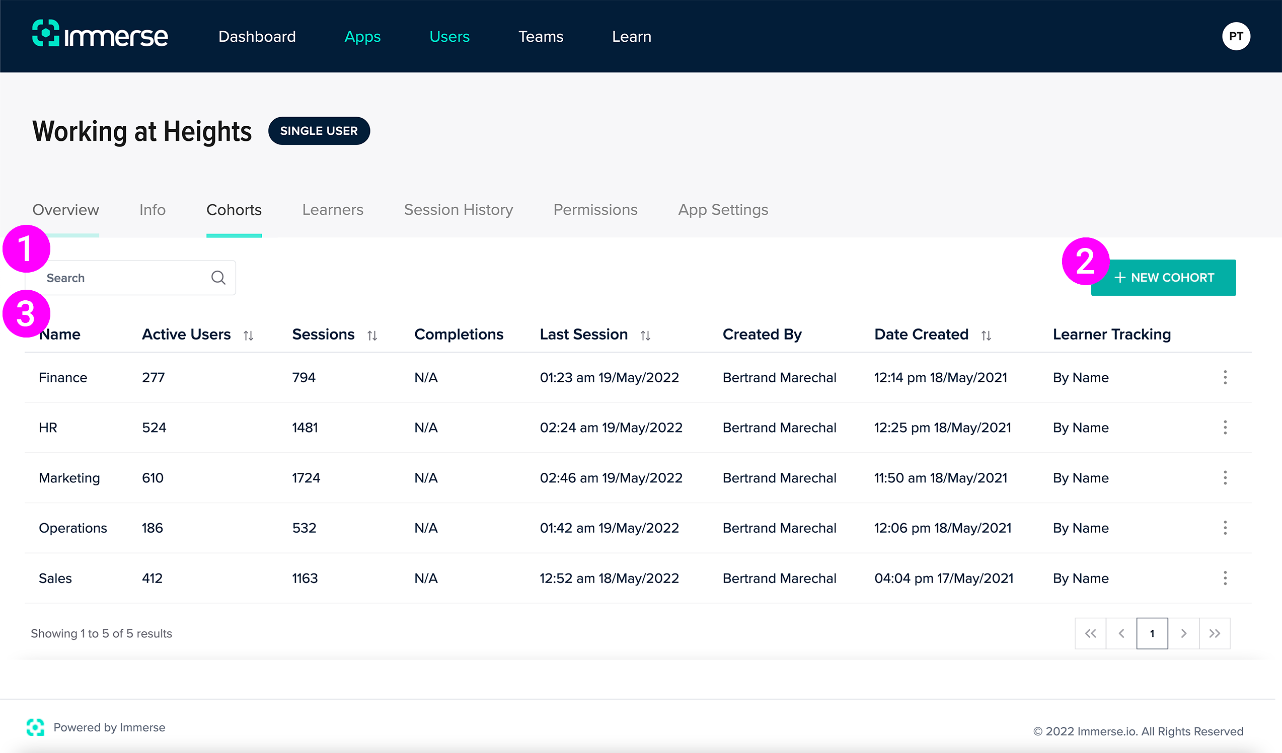Go to the last page of results
The height and width of the screenshot is (753, 1282).
click(x=1215, y=633)
